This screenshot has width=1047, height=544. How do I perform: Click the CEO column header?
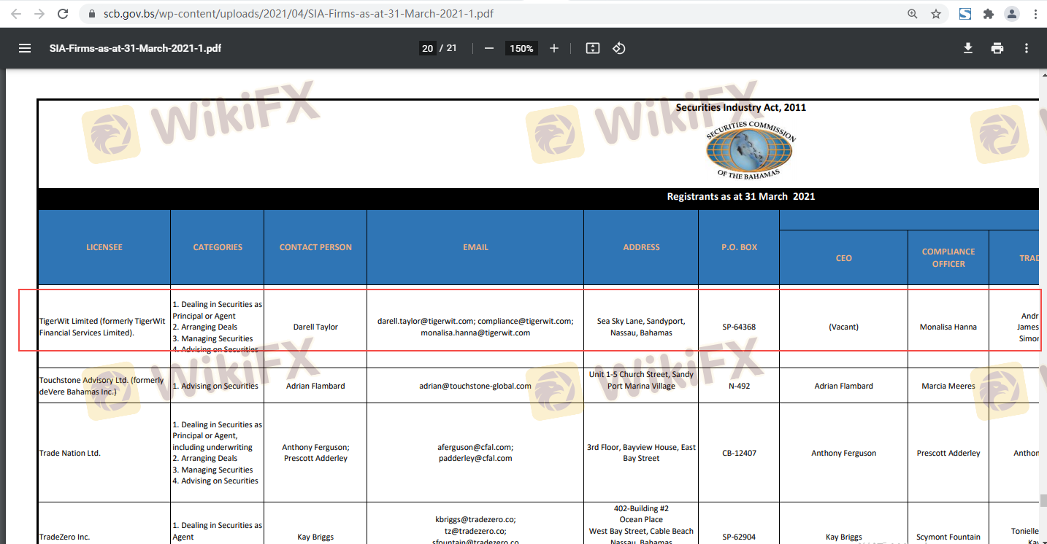(843, 258)
